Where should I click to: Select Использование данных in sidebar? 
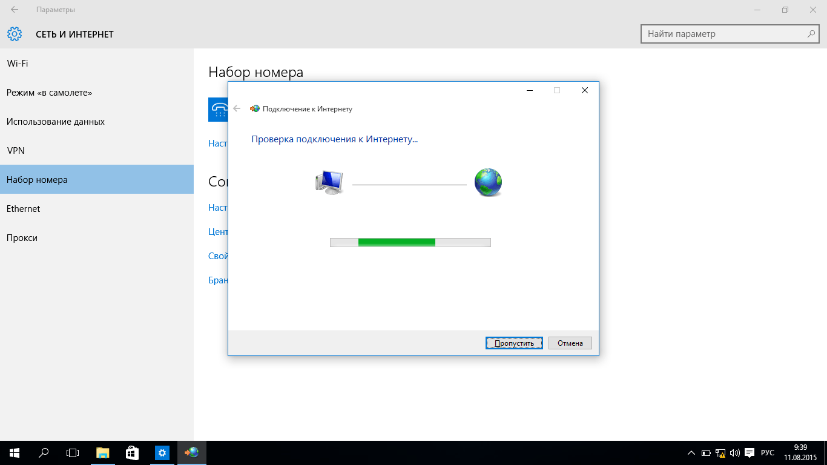97,121
